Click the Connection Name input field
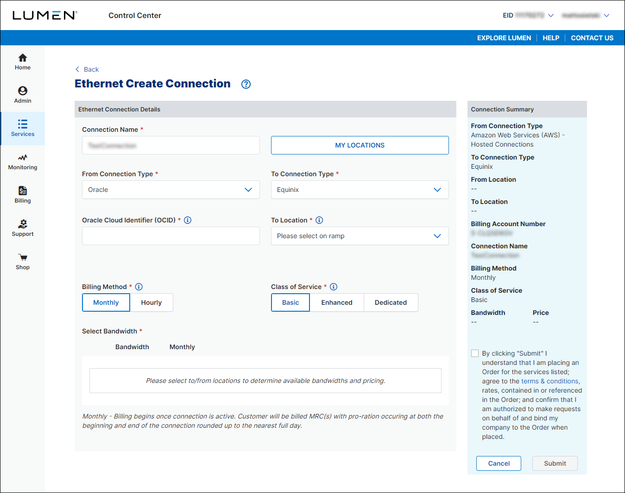Viewport: 625px width, 493px height. coord(171,145)
